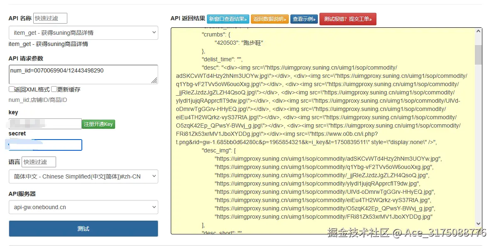Focus the secret input field

[x=45, y=145]
